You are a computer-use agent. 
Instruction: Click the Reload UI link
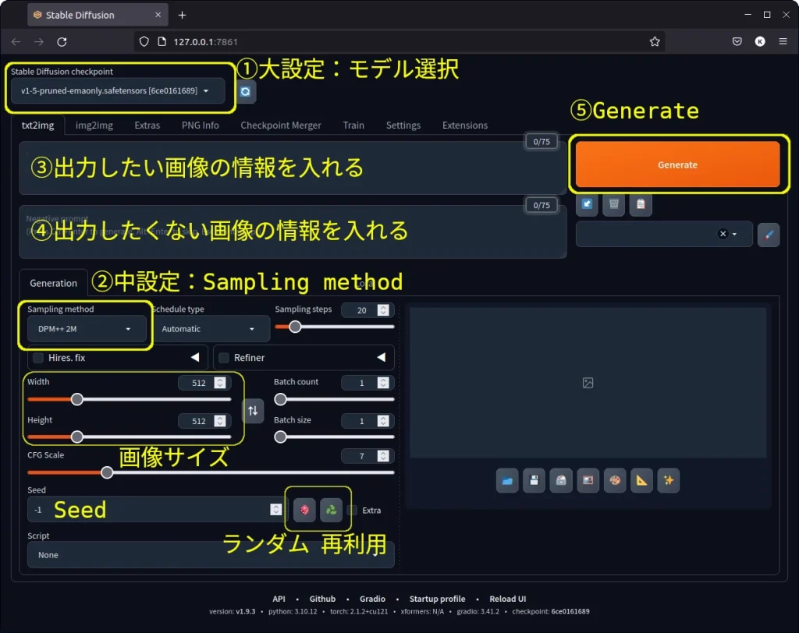point(507,599)
